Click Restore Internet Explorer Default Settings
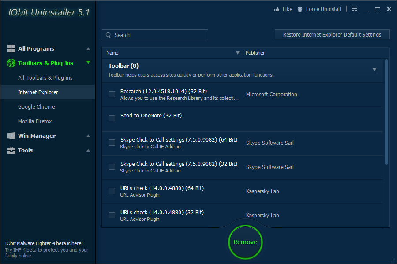397x264 pixels. tap(332, 35)
